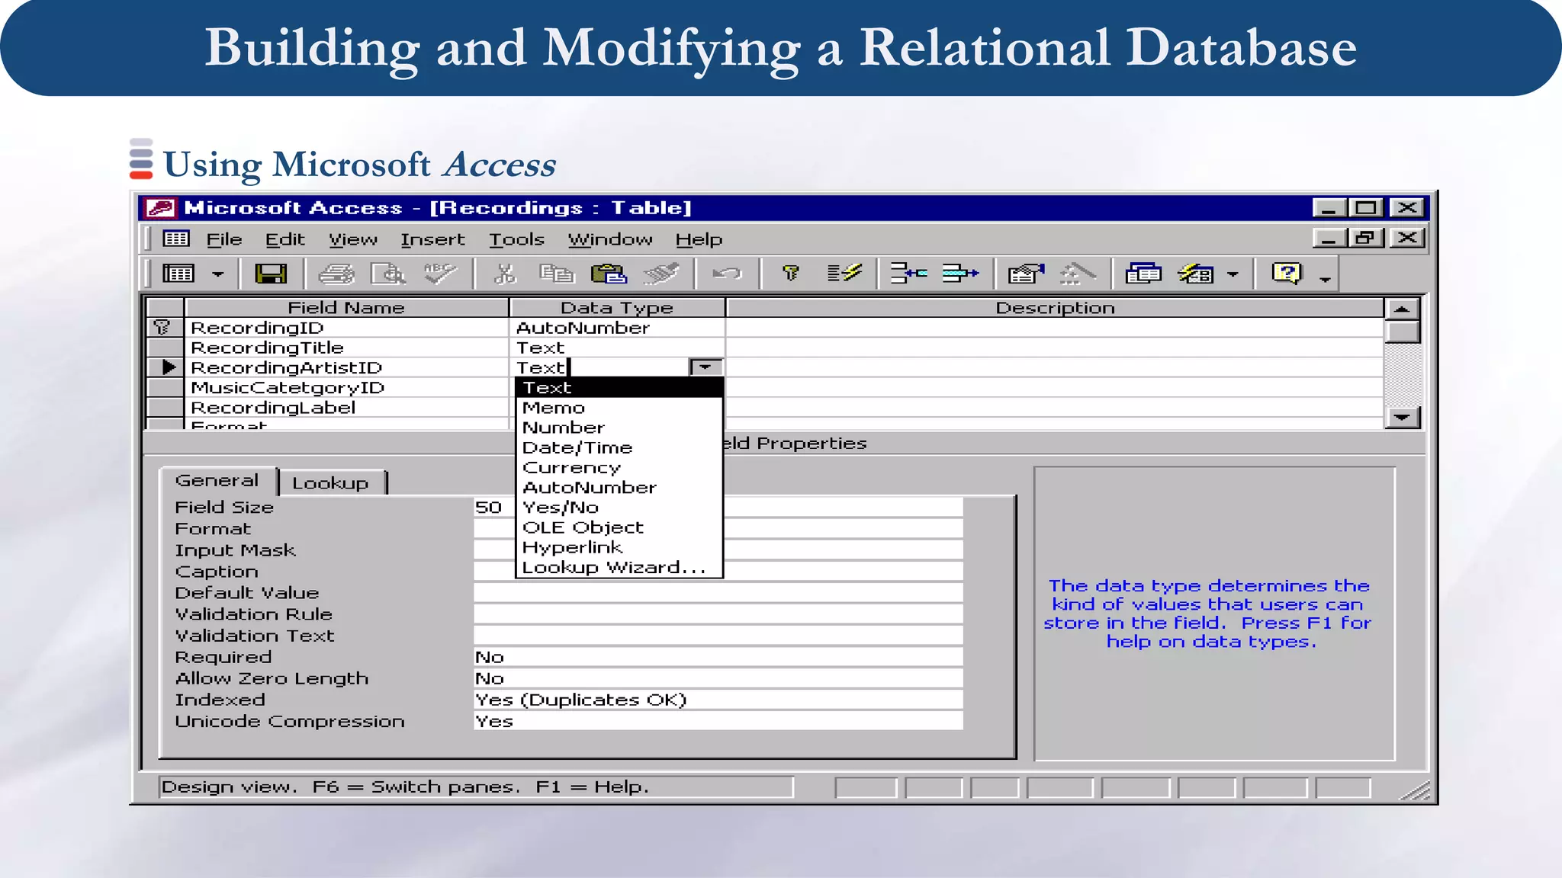Open the Help menu
1562x878 pixels.
(x=699, y=239)
